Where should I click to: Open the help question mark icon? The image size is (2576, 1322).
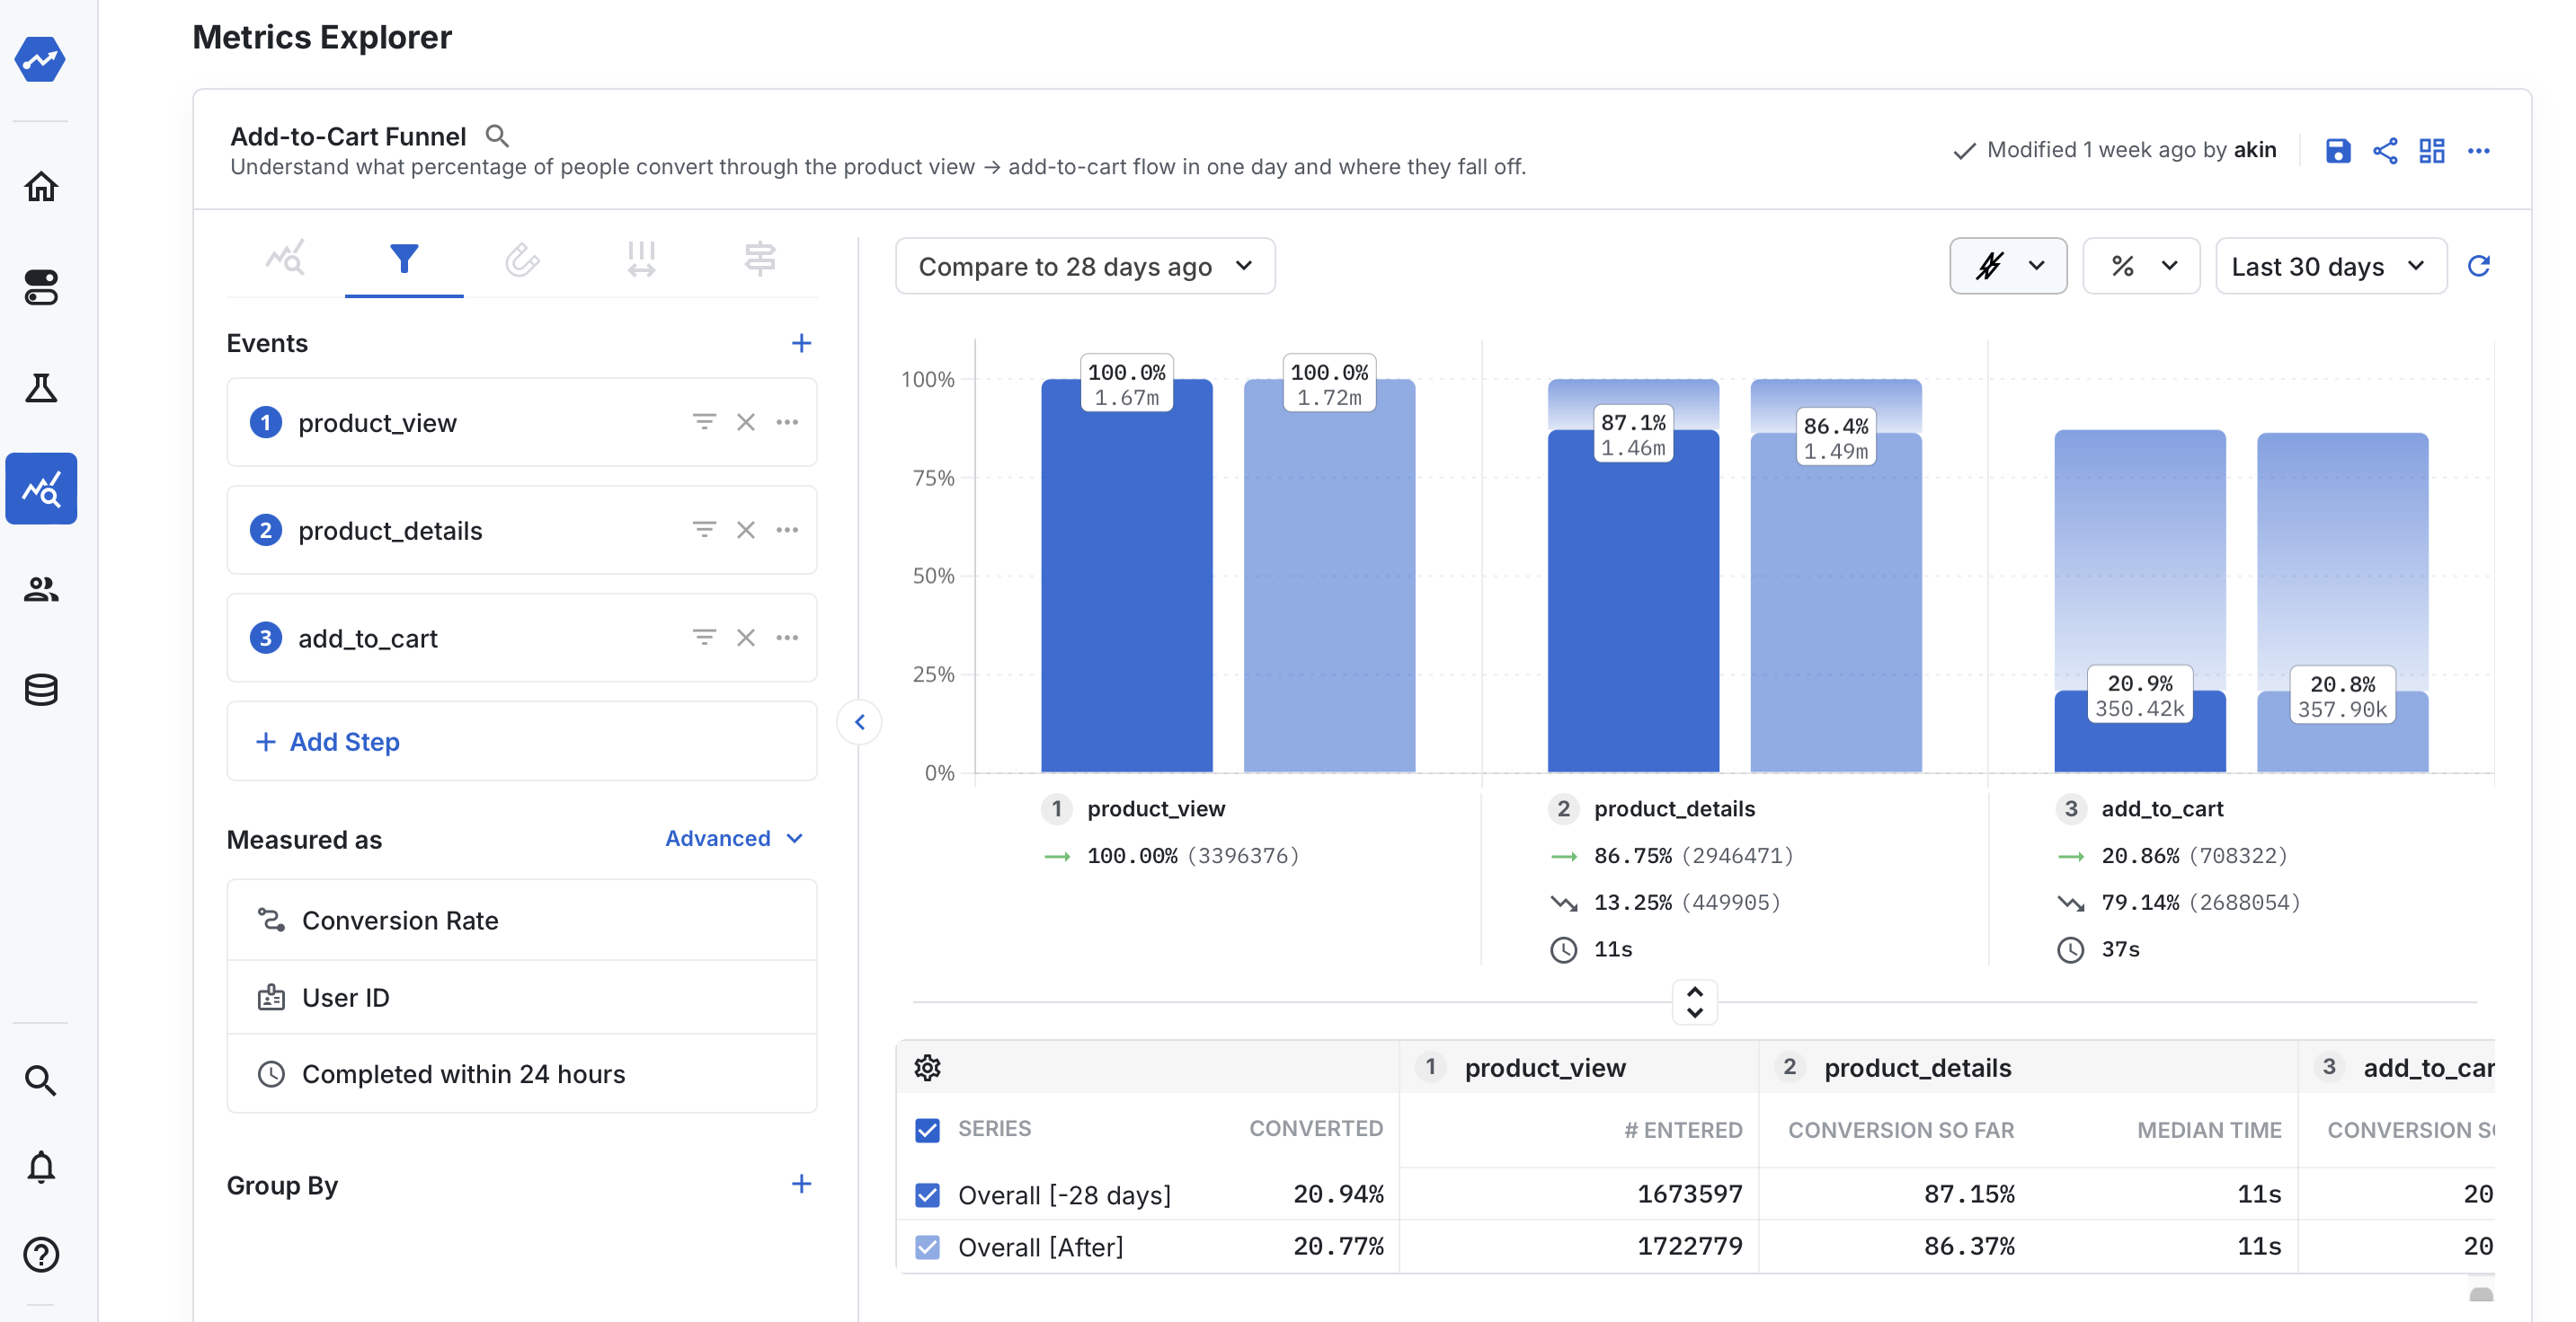(x=41, y=1254)
